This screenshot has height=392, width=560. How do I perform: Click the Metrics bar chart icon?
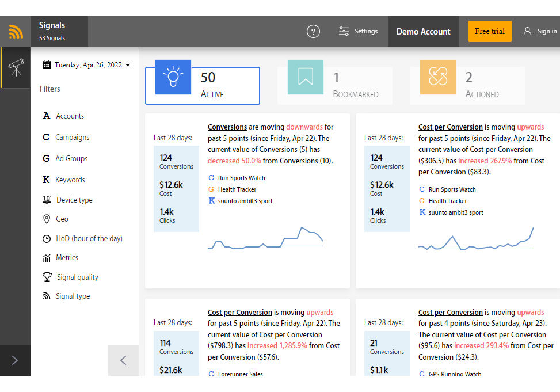coord(47,258)
